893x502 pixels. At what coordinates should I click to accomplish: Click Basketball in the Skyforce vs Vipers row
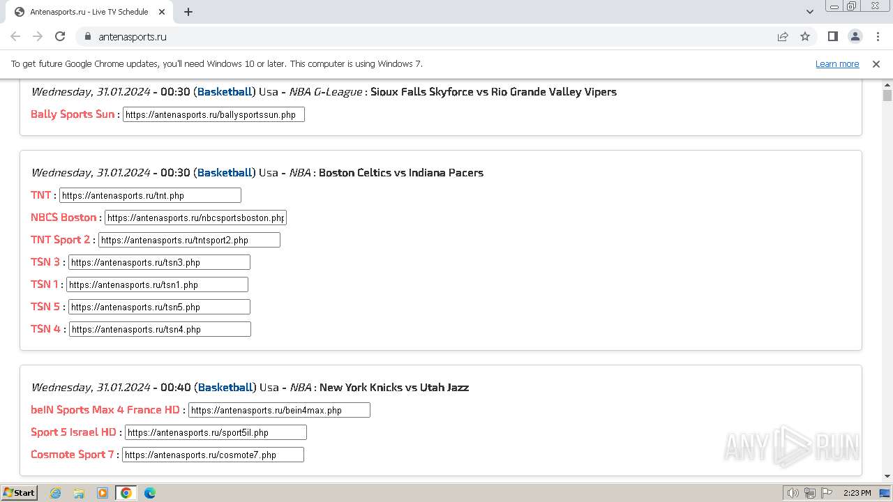coord(225,92)
